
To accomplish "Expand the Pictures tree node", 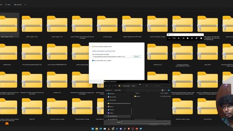I will [x=106, y=110].
